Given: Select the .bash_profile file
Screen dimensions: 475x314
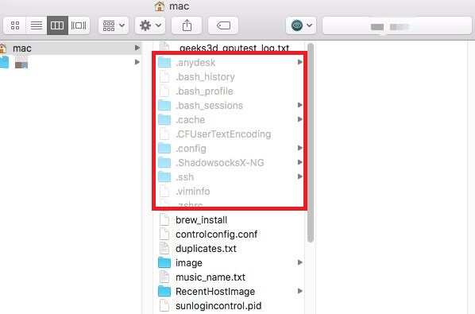Looking at the screenshot, I should [229, 91].
